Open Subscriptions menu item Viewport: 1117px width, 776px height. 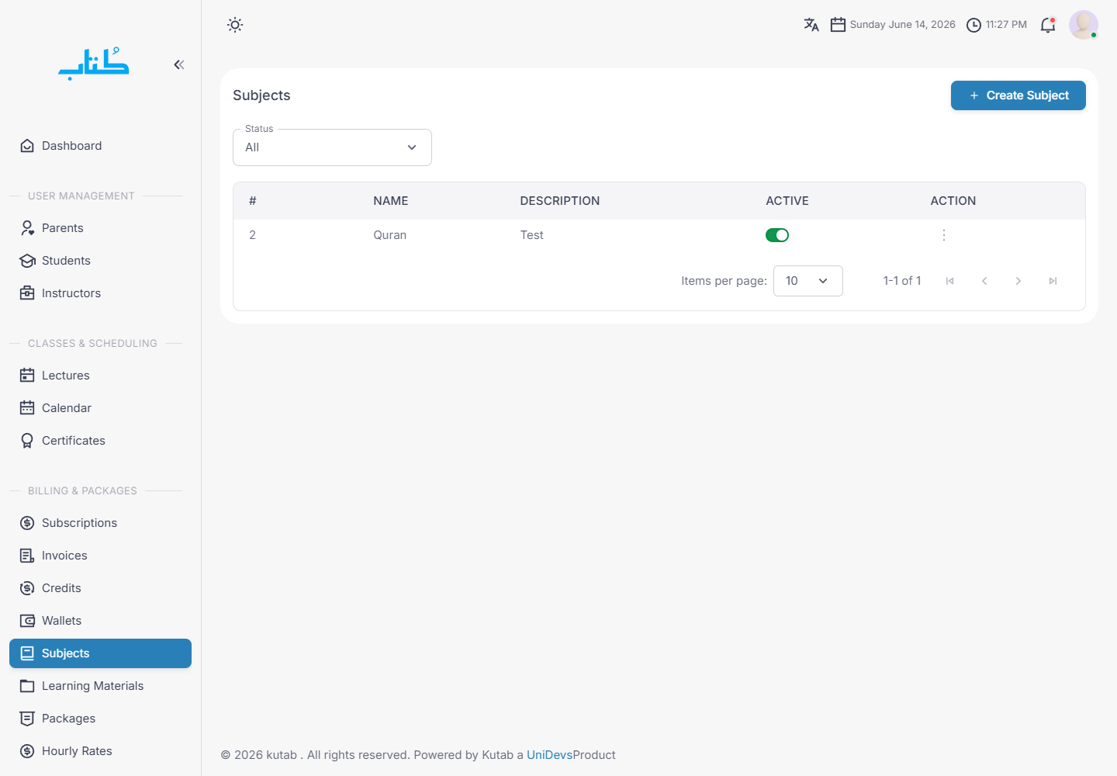point(100,523)
